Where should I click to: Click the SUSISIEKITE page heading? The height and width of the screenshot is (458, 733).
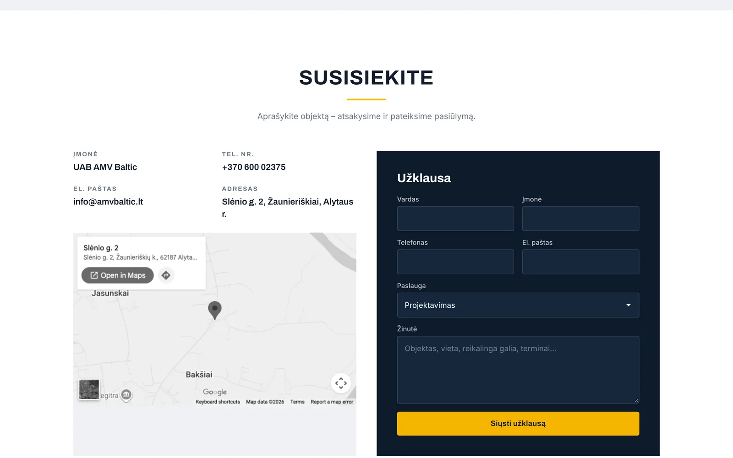click(x=366, y=78)
